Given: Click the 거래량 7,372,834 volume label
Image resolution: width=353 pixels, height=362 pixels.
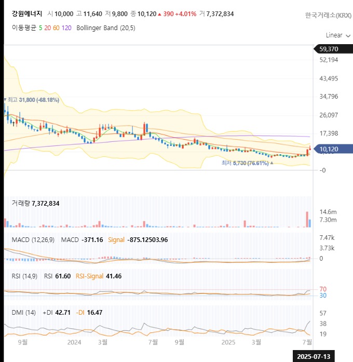Looking at the screenshot, I should [x=35, y=204].
